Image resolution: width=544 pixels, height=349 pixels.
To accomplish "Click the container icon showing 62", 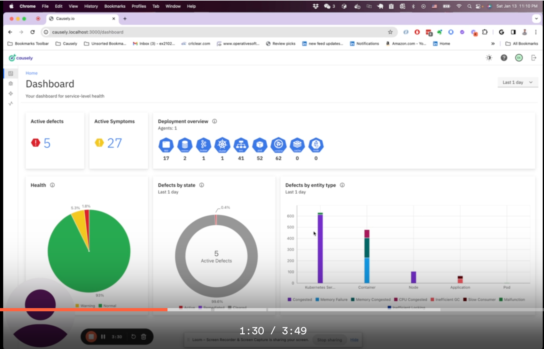I will tap(278, 145).
